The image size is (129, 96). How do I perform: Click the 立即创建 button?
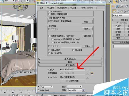tap(87, 36)
